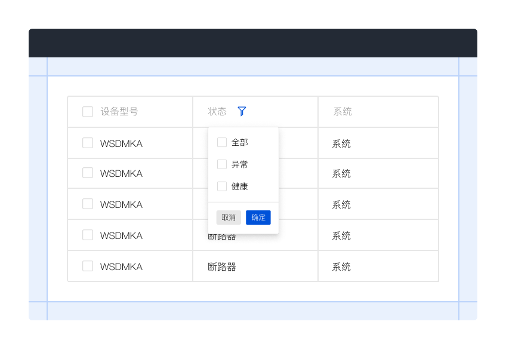Viewport: 506px width, 349px height.
Task: Toggle the select-all checkbox in the table header
Action: [x=88, y=111]
